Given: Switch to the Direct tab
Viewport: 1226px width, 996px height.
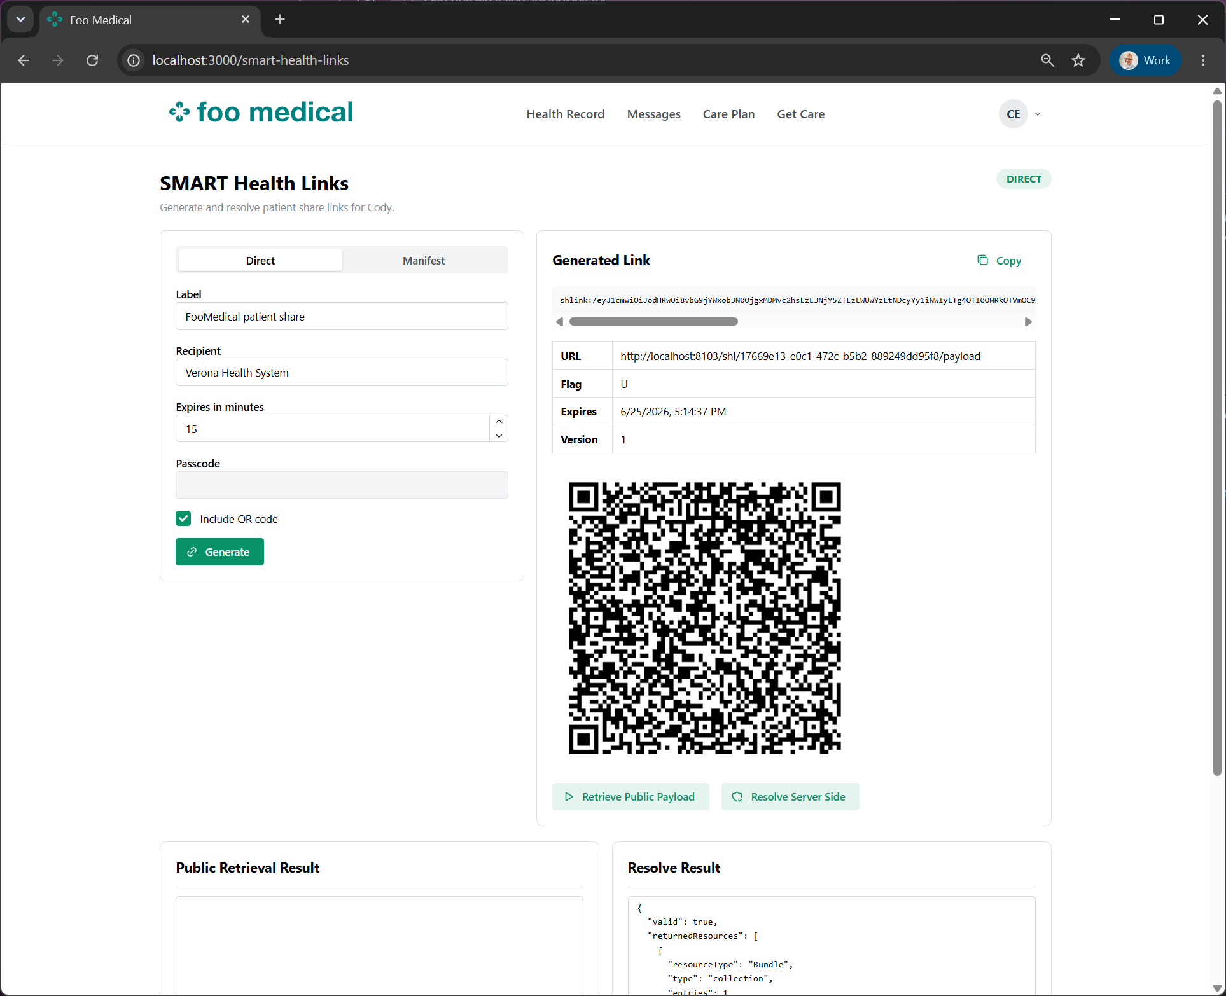Looking at the screenshot, I should tap(260, 261).
